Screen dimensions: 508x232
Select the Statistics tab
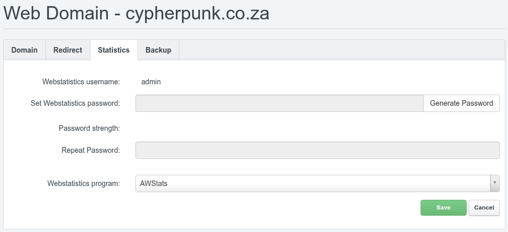(x=114, y=50)
